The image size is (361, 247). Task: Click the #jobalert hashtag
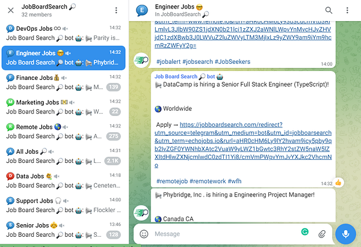click(x=168, y=62)
